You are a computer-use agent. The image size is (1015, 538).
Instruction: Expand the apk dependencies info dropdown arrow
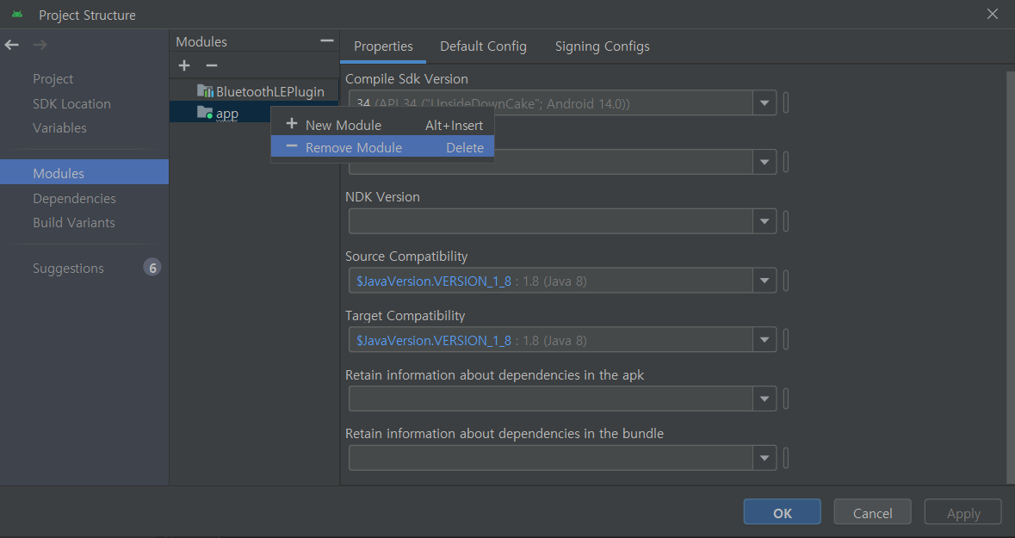point(764,399)
